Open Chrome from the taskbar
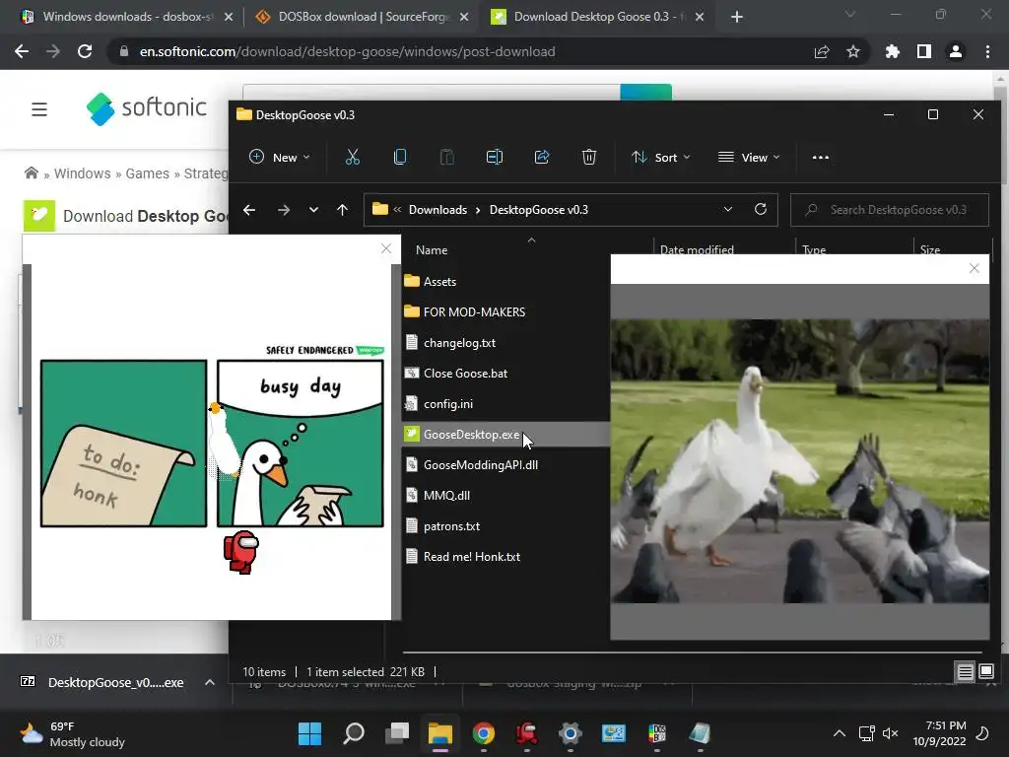The image size is (1009, 757). click(x=483, y=733)
